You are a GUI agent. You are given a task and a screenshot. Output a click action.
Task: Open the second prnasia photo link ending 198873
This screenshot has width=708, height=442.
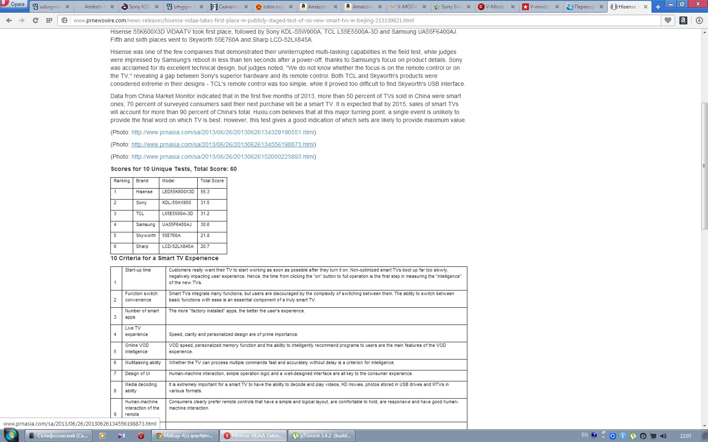click(223, 144)
